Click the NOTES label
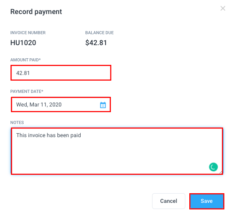 click(x=17, y=123)
